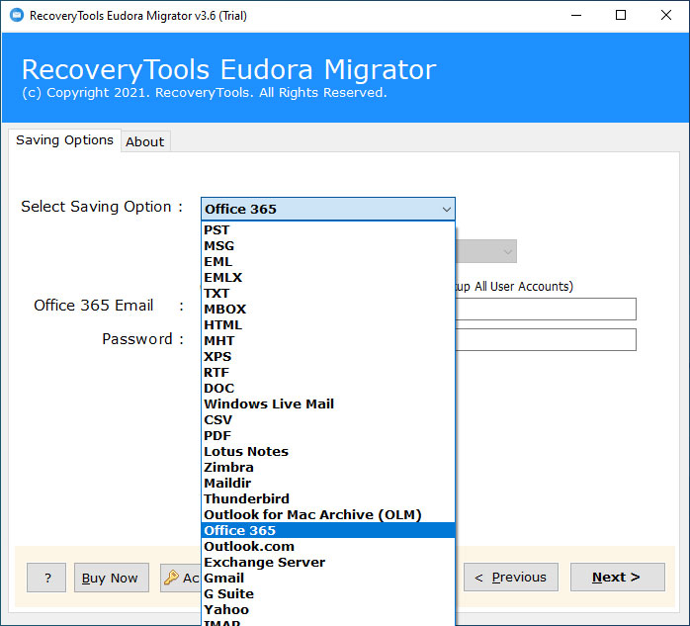Image resolution: width=690 pixels, height=626 pixels.
Task: Go back with Previous button
Action: [510, 578]
